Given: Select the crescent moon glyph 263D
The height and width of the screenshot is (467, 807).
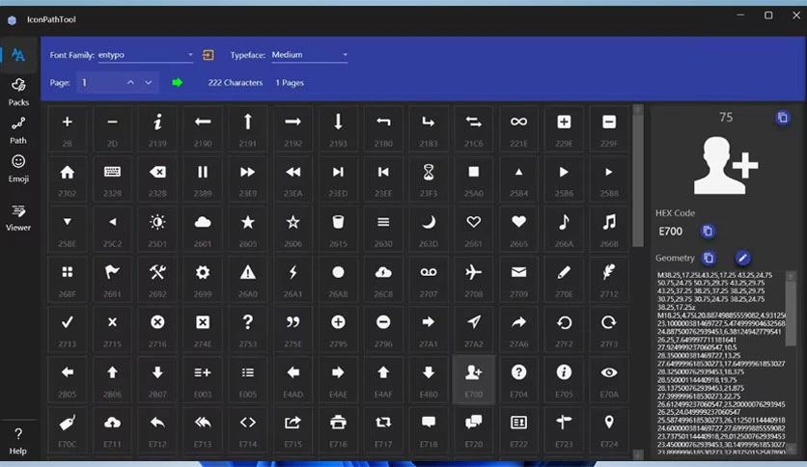Looking at the screenshot, I should (429, 229).
